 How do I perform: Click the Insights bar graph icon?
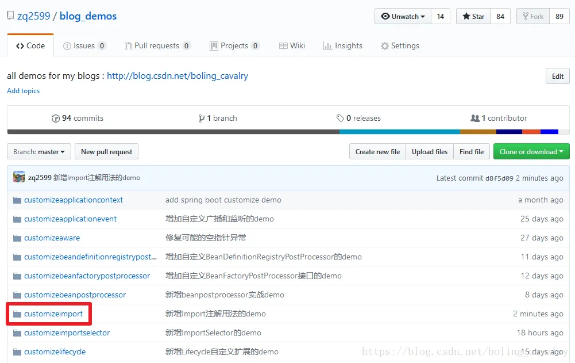pos(327,46)
